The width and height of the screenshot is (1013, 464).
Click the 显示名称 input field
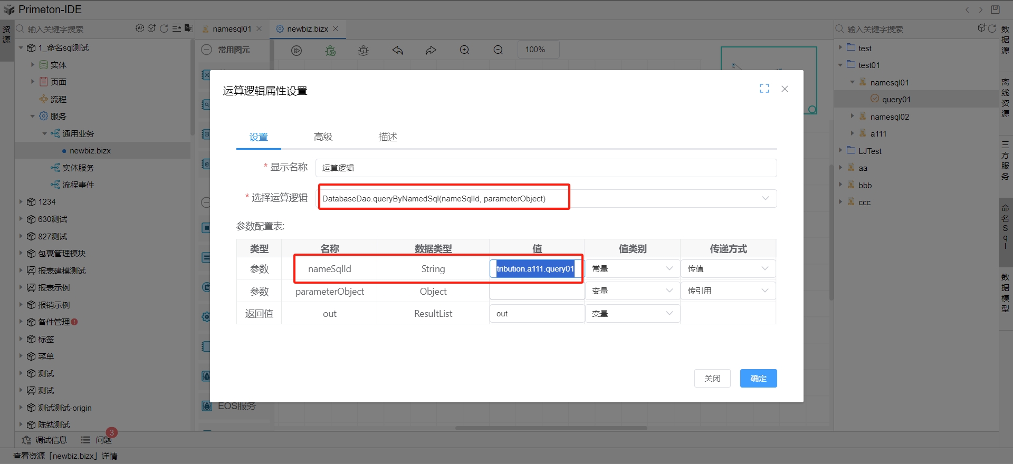(x=546, y=168)
